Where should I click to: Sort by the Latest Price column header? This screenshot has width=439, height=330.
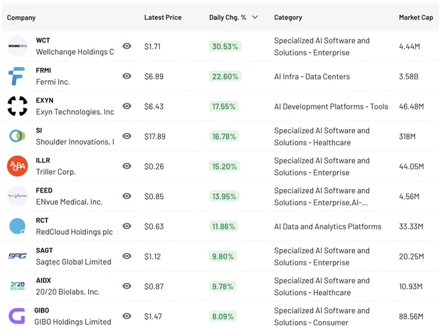click(x=163, y=17)
